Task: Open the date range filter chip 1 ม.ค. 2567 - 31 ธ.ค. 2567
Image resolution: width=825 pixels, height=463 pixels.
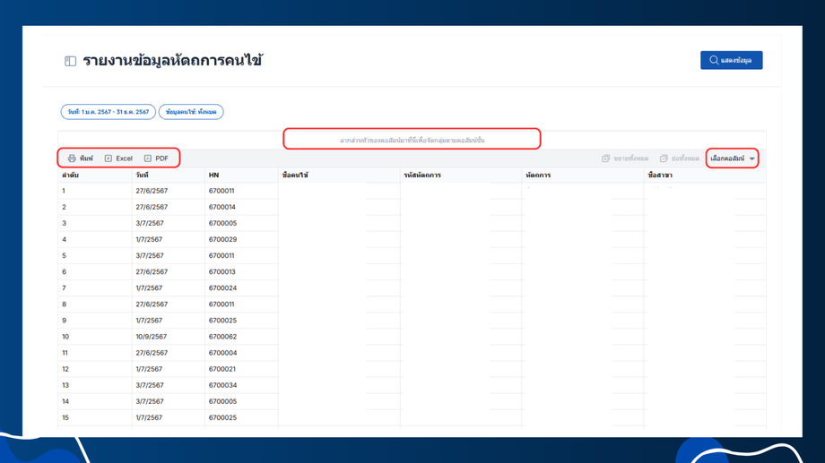Action: (108, 112)
